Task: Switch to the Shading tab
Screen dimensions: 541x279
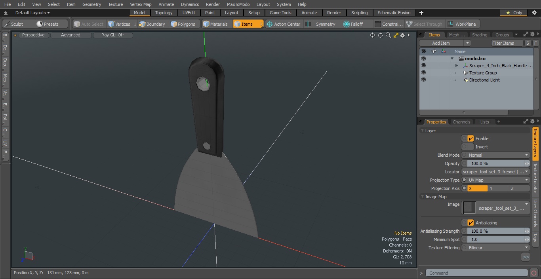Action: coord(479,35)
